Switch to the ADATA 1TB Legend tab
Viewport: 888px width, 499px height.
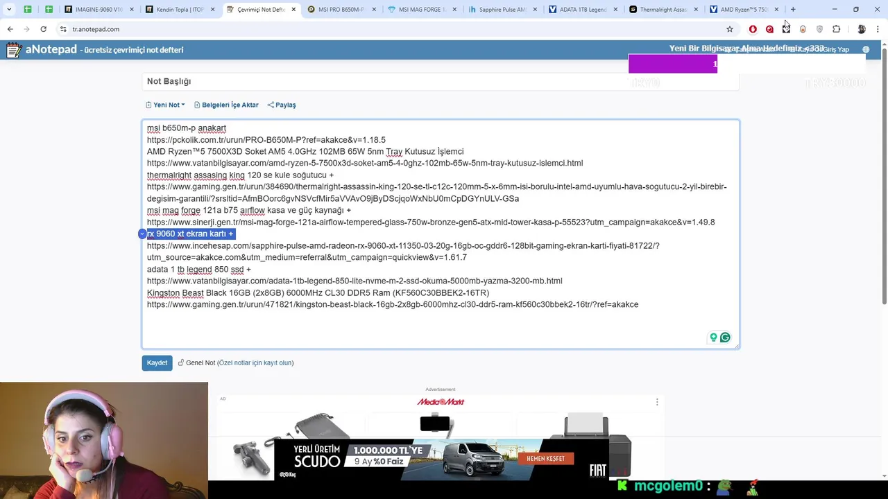tap(581, 10)
